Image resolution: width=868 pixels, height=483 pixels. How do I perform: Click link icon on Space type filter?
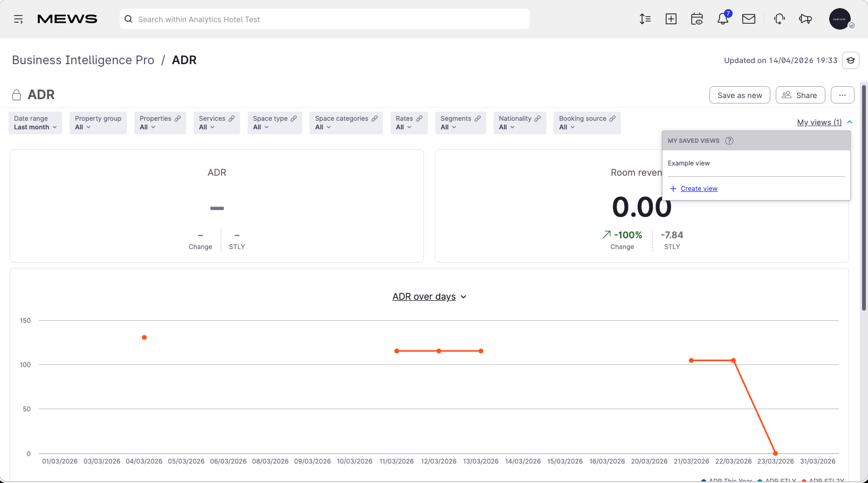[x=293, y=119]
